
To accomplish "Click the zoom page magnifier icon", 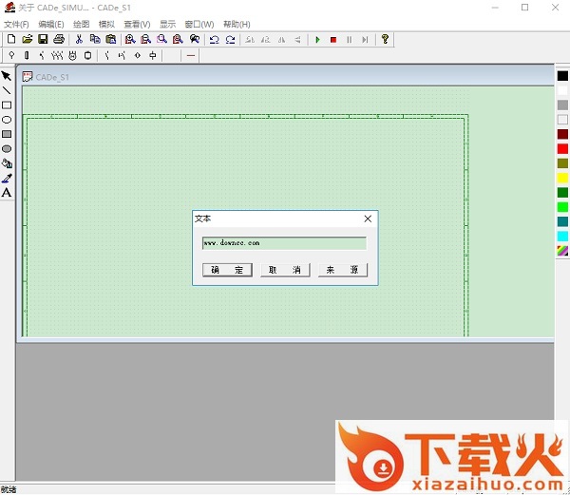I will coord(178,39).
